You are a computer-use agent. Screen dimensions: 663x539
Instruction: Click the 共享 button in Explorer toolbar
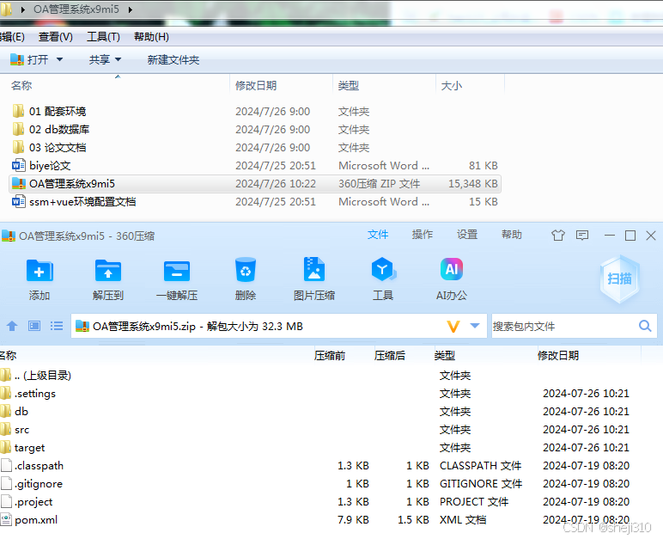[100, 59]
